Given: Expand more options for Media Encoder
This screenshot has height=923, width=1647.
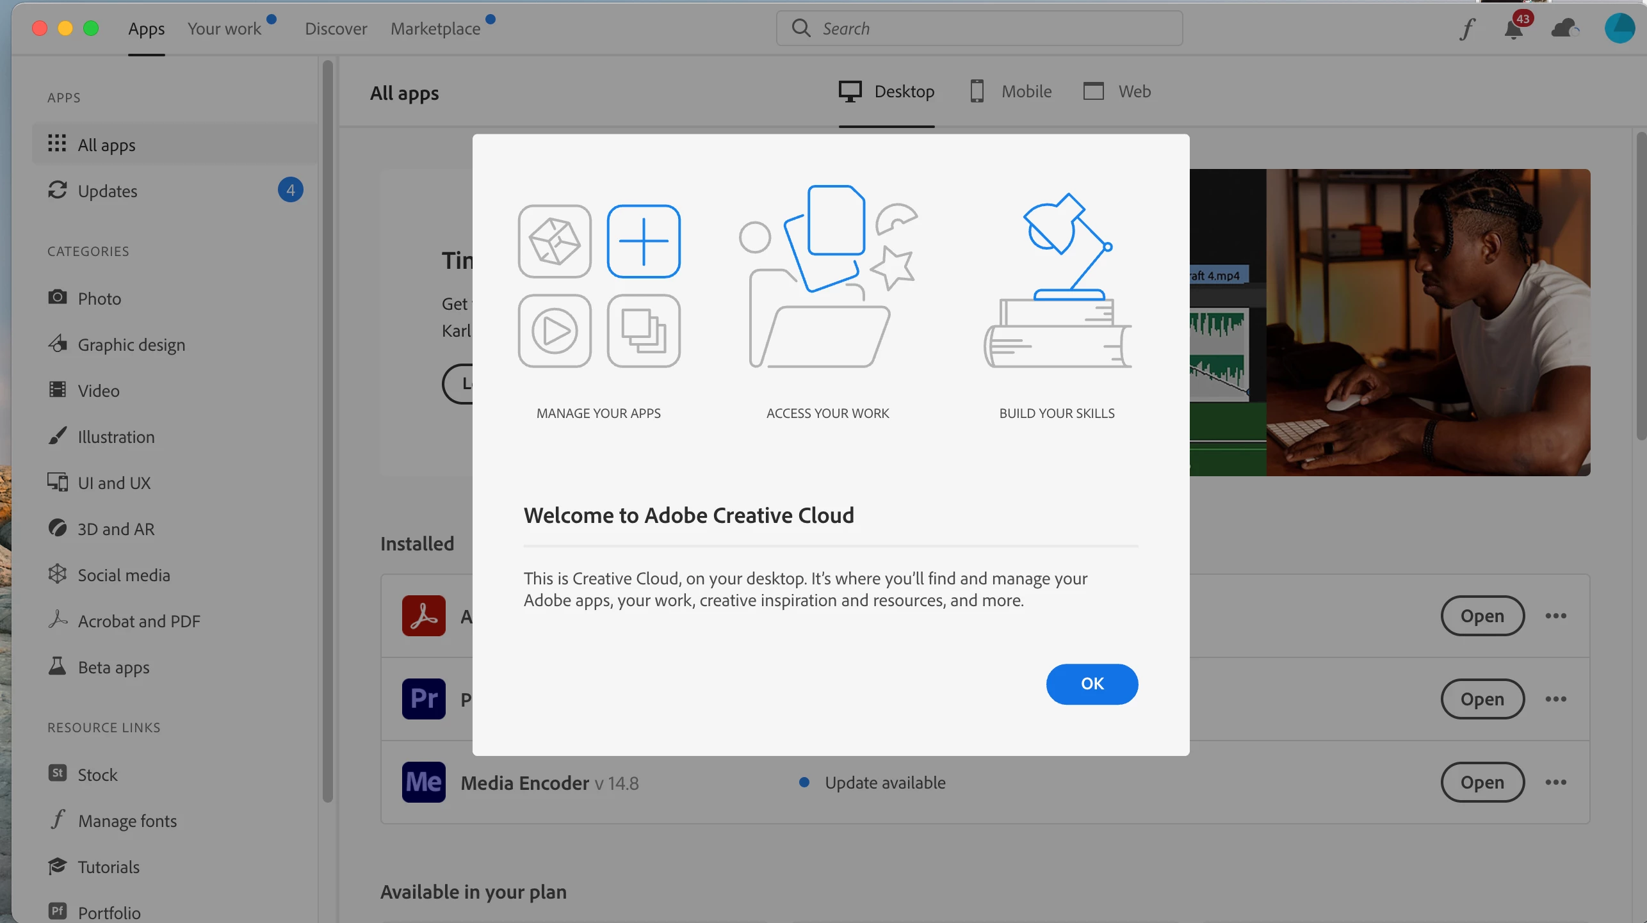Looking at the screenshot, I should pos(1555,782).
